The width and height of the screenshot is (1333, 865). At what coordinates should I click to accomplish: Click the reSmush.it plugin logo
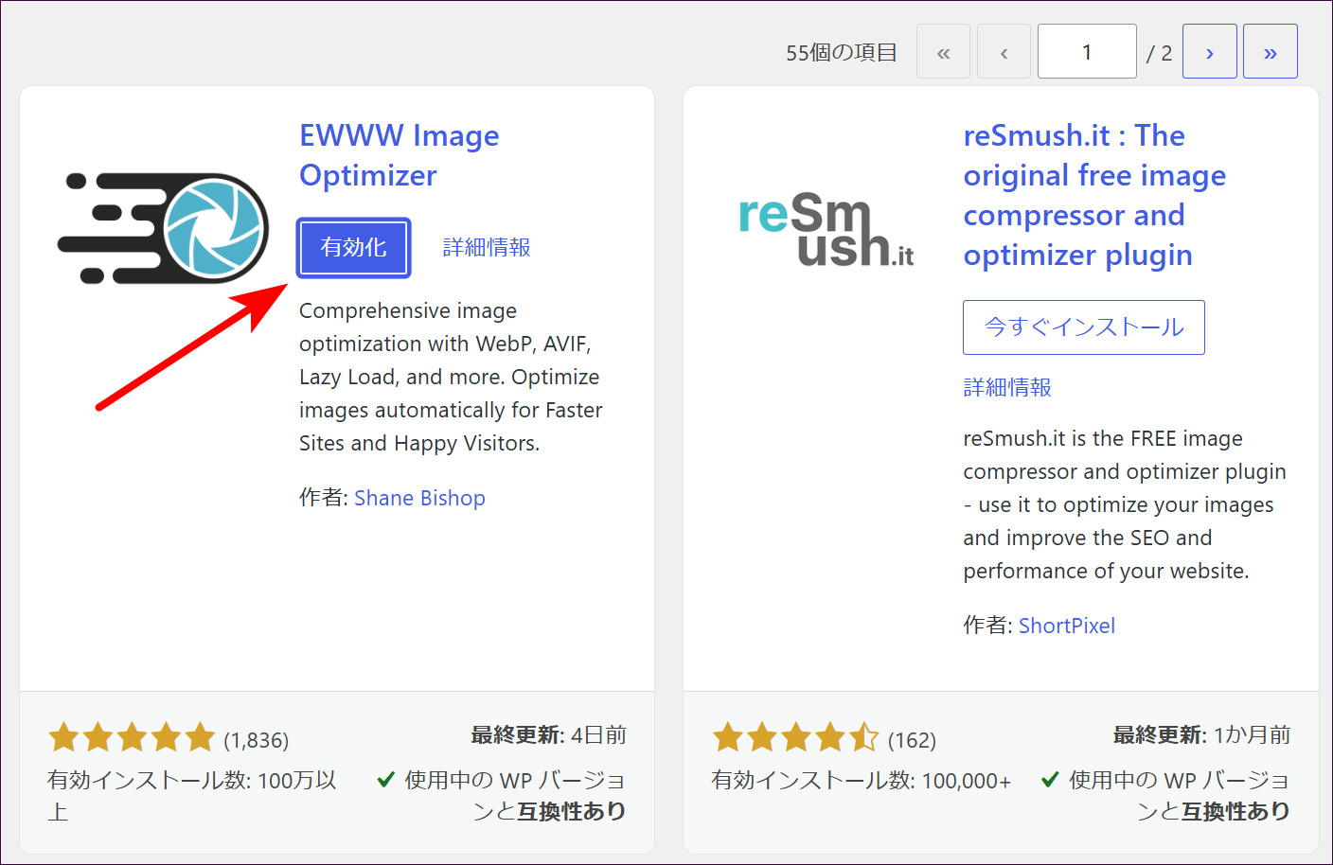(x=826, y=230)
